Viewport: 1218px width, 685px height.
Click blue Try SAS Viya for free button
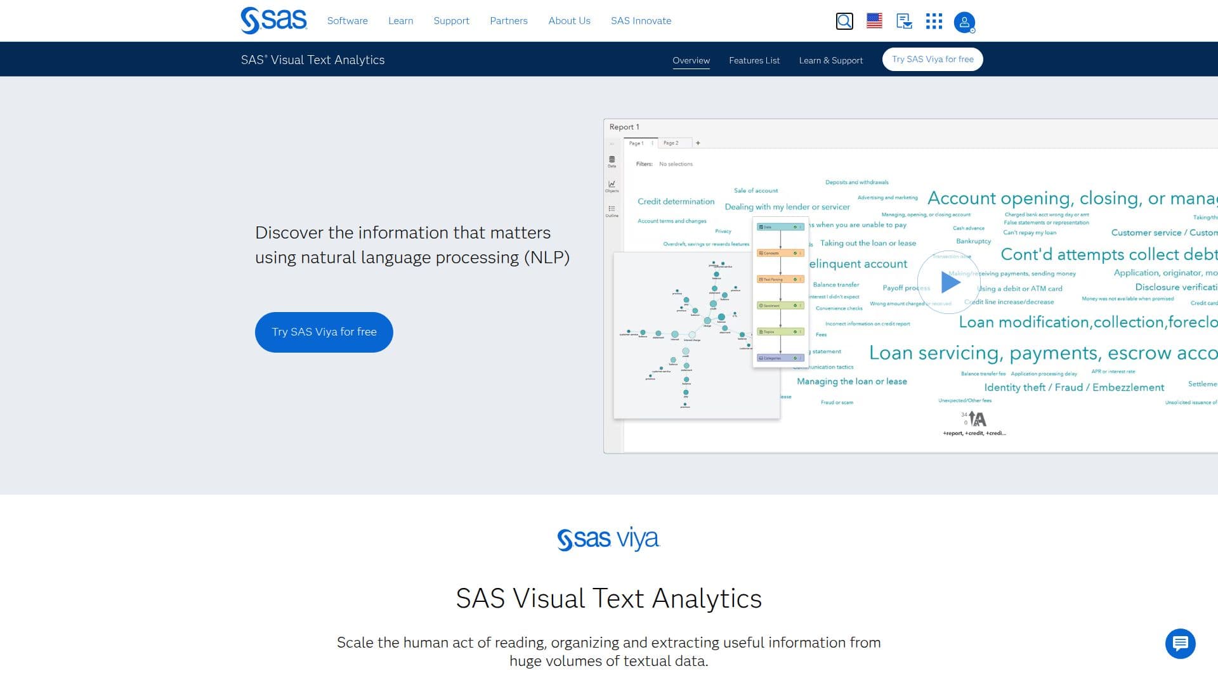pos(324,332)
